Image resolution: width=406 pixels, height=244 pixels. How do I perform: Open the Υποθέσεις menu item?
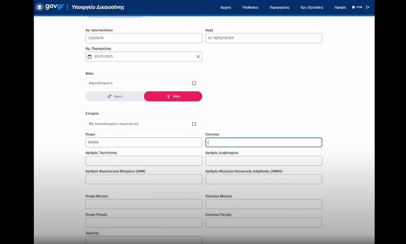(250, 8)
